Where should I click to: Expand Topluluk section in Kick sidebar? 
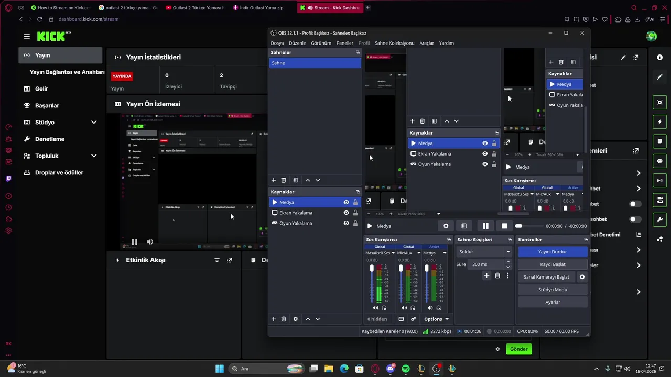coord(94,156)
